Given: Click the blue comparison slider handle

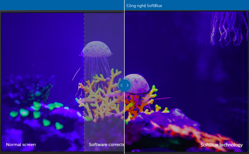Looking at the screenshot, I should 125,86.
